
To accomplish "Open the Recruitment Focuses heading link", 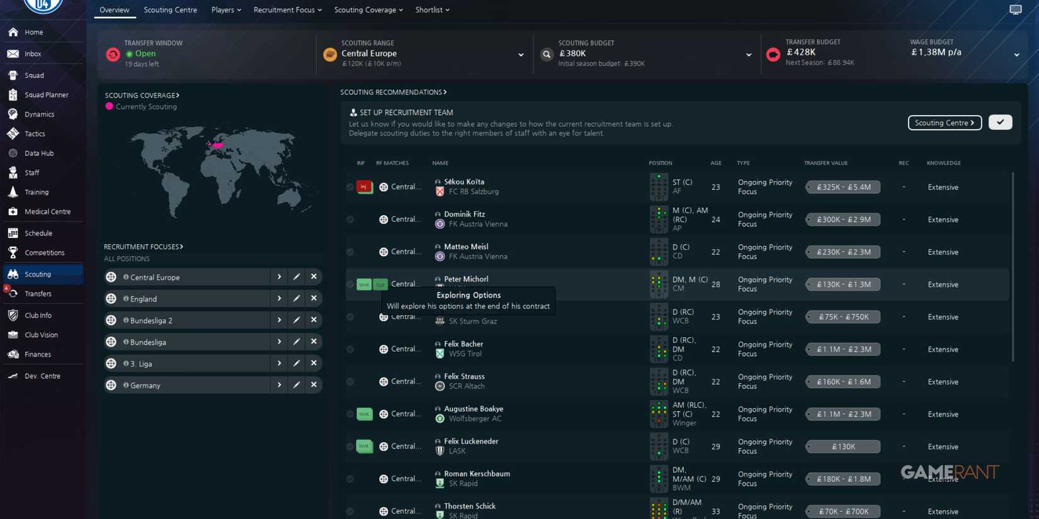I will click(x=144, y=247).
